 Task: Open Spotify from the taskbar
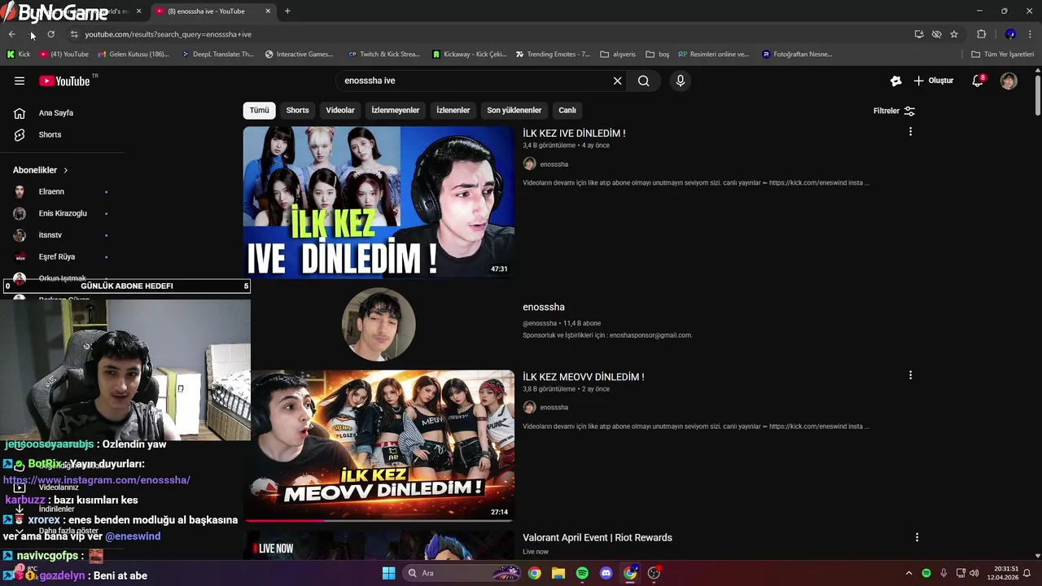tap(582, 573)
